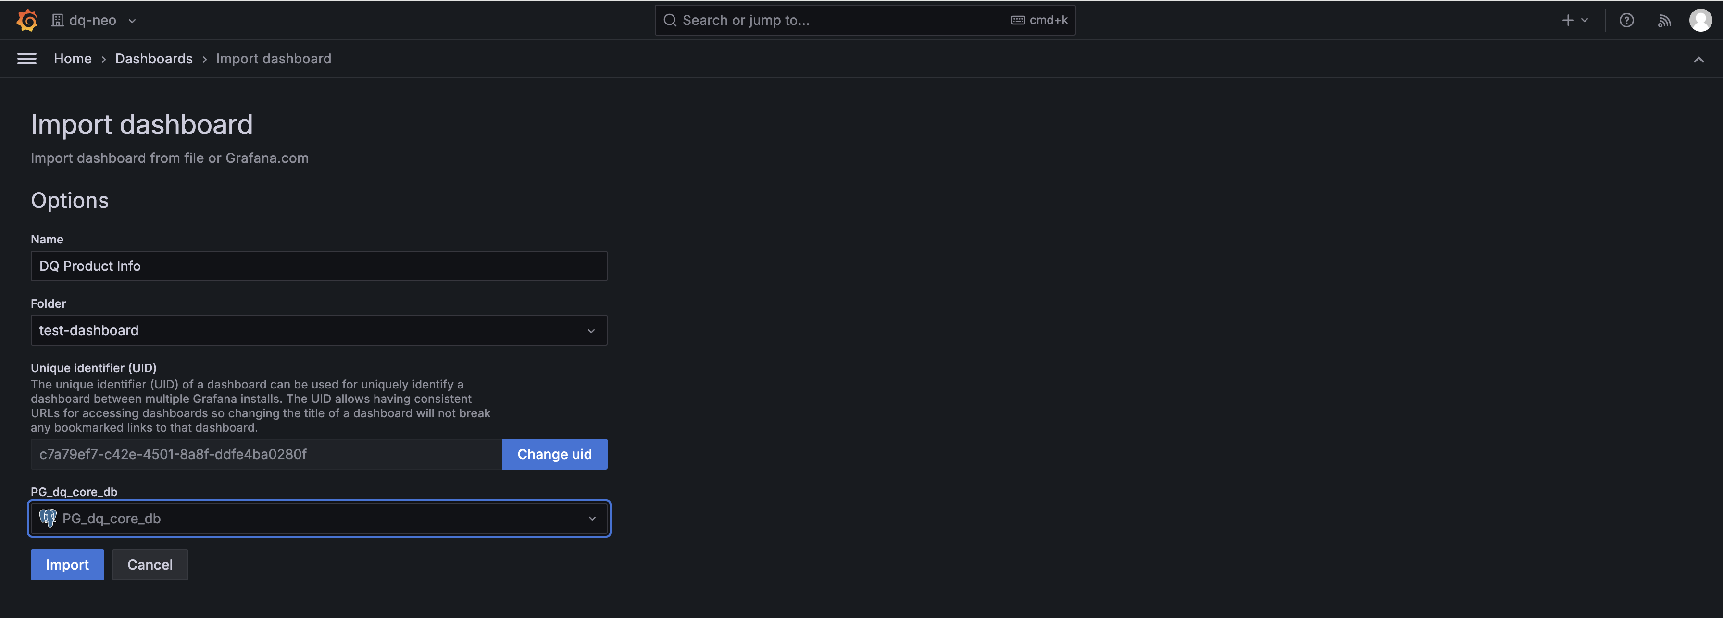Collapse the top bar with the chevron
Screen dimensions: 1723x618
click(x=1698, y=60)
